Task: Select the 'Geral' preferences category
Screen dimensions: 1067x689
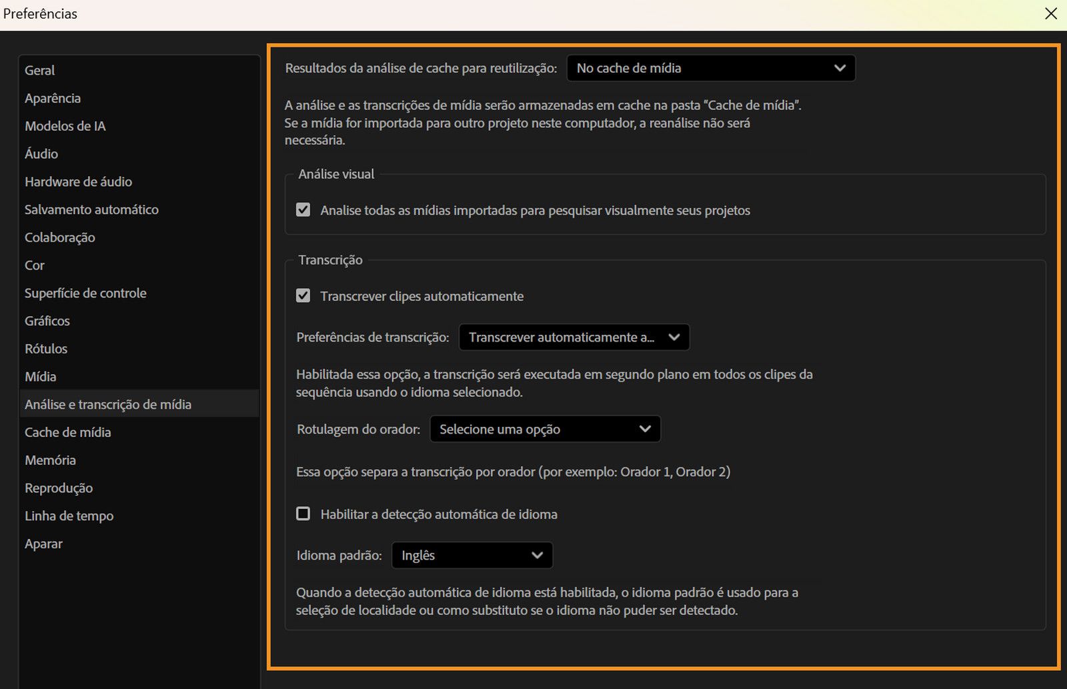Action: point(39,70)
